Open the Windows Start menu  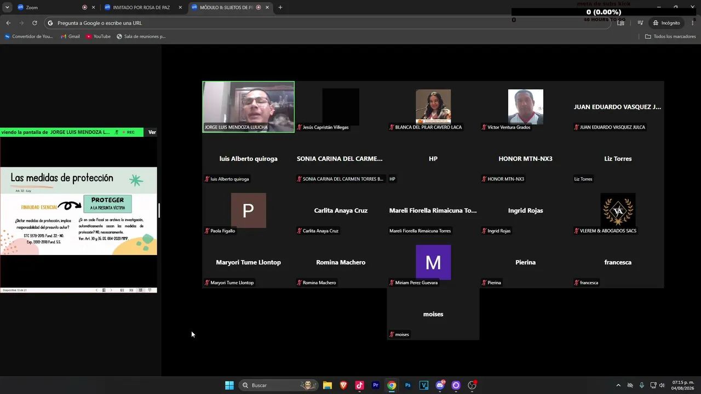pos(229,385)
